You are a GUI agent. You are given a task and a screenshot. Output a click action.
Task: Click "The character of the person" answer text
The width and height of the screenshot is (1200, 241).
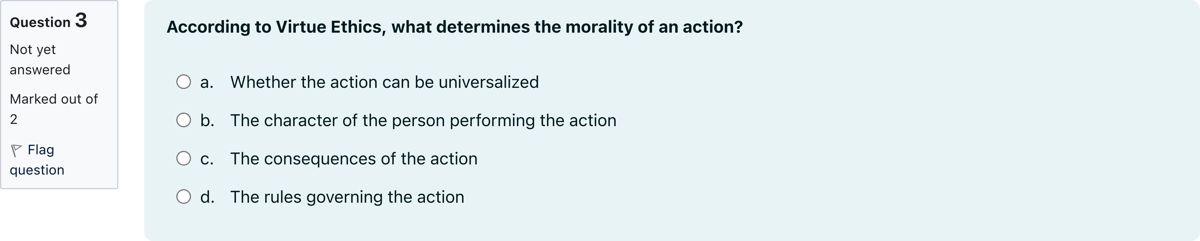click(423, 120)
